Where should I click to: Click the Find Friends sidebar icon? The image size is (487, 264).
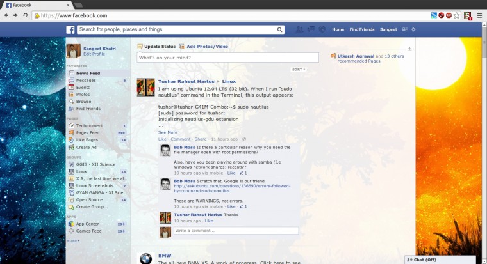click(71, 109)
